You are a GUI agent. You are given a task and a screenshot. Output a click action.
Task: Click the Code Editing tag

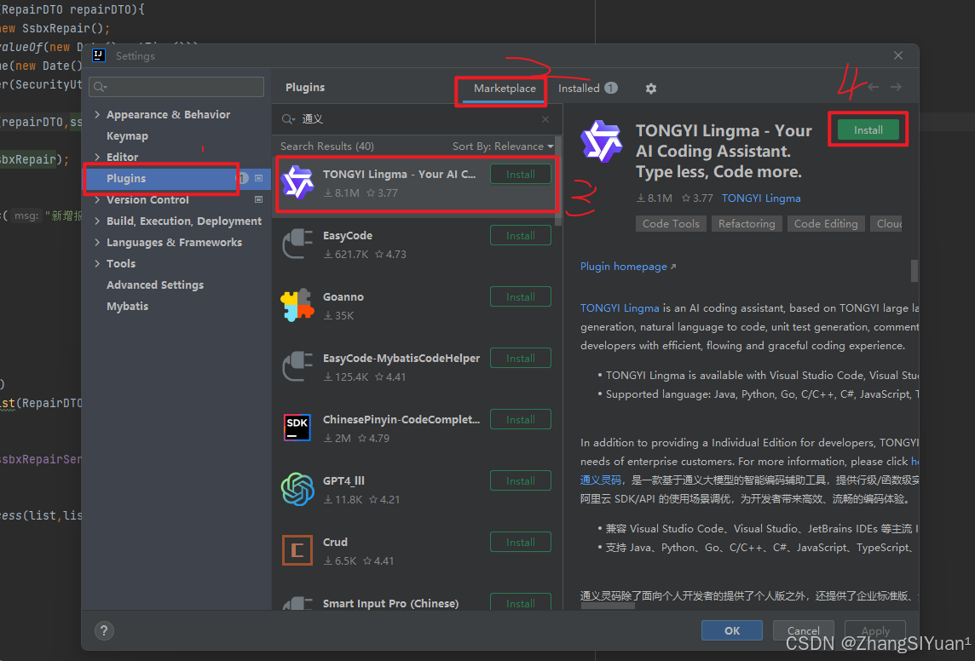tap(826, 224)
